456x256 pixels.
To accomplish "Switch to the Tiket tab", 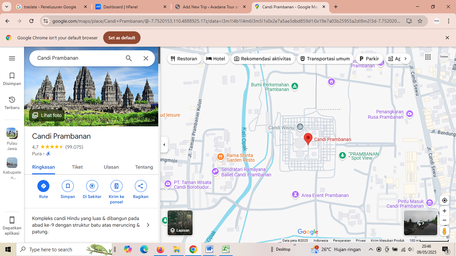I will [x=77, y=167].
